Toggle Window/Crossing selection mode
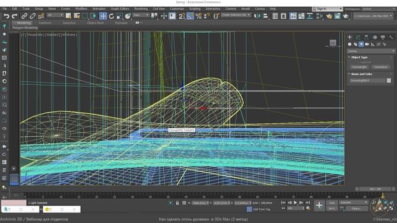The height and width of the screenshot is (223, 397). coord(94,16)
